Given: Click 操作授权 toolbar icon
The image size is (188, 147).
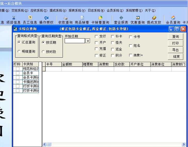Looking at the screenshot, I should coord(46,18).
